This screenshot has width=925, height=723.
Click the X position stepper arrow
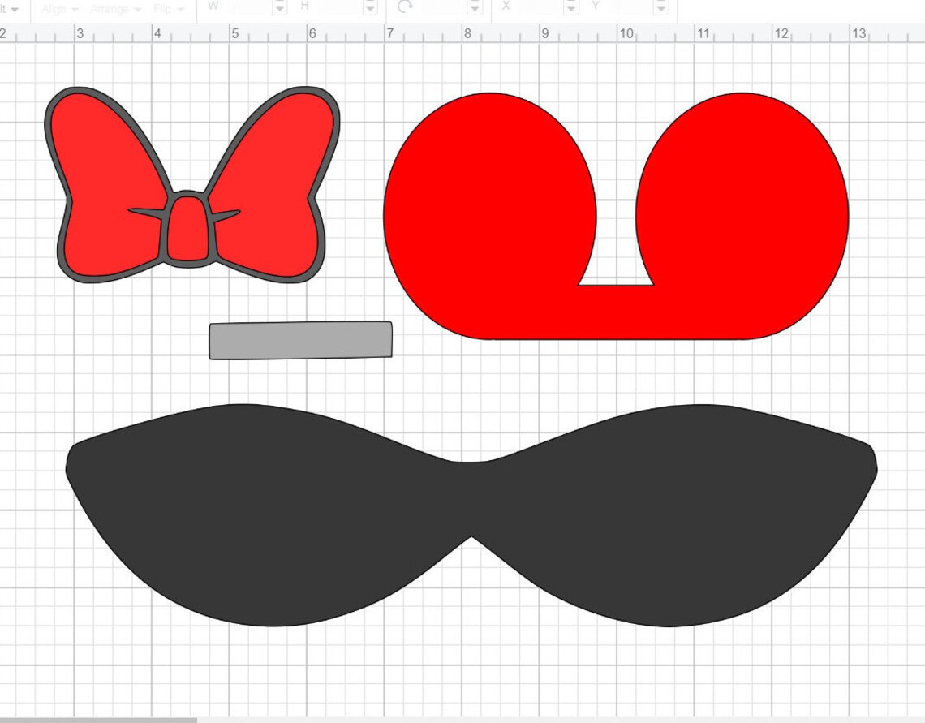[x=570, y=8]
